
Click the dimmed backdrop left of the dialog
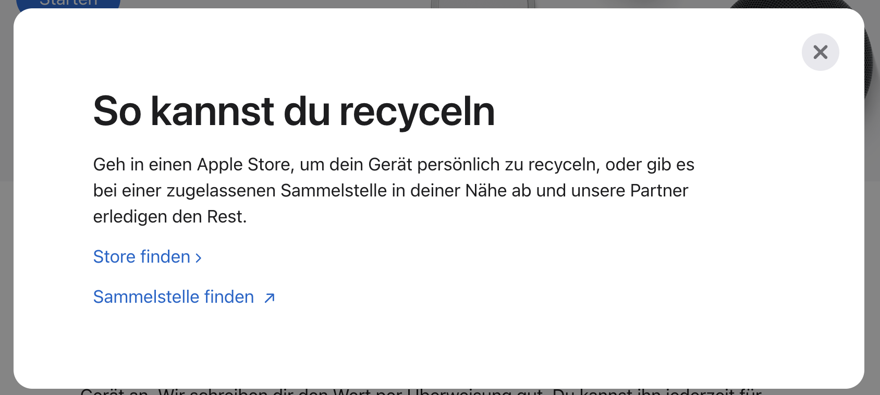tap(6, 208)
